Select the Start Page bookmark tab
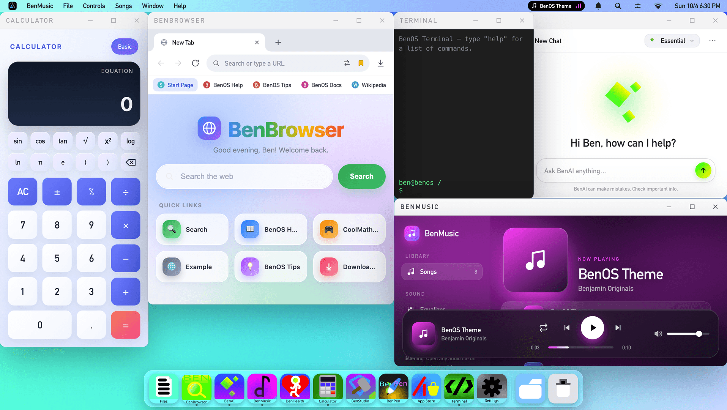 (175, 85)
